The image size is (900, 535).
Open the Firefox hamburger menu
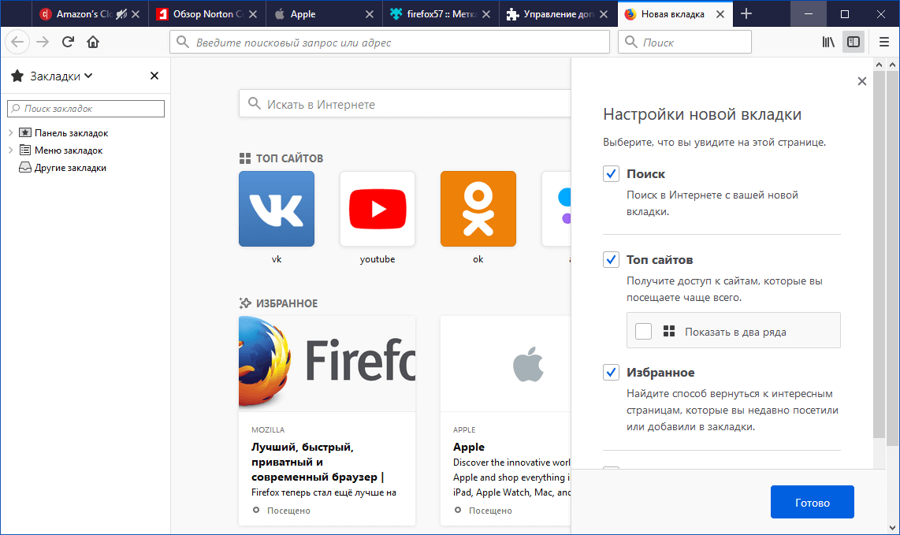tap(883, 42)
